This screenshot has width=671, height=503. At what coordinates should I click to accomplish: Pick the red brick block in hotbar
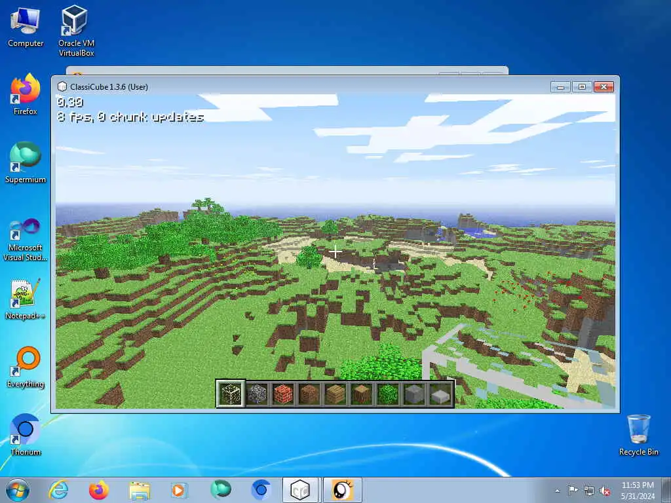(x=283, y=394)
